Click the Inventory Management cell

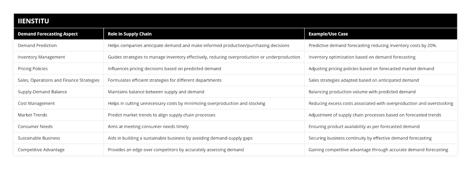click(42, 57)
